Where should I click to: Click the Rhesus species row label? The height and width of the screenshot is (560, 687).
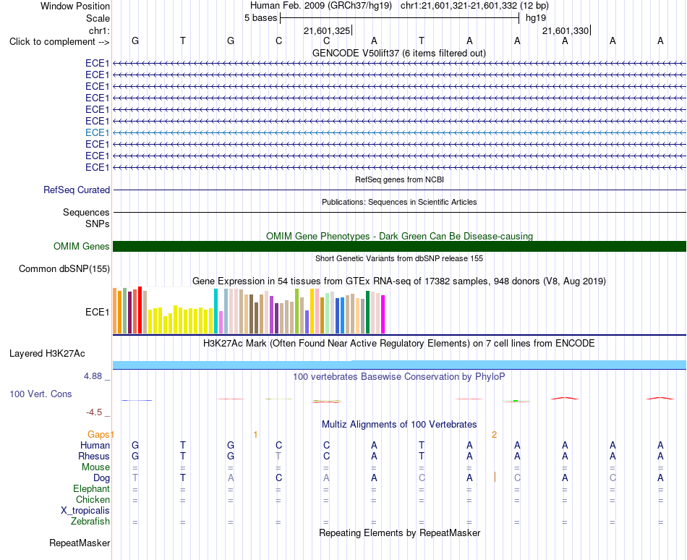click(x=94, y=456)
